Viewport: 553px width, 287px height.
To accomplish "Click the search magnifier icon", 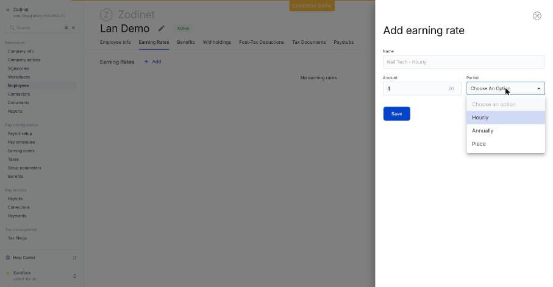I will pos(12,28).
